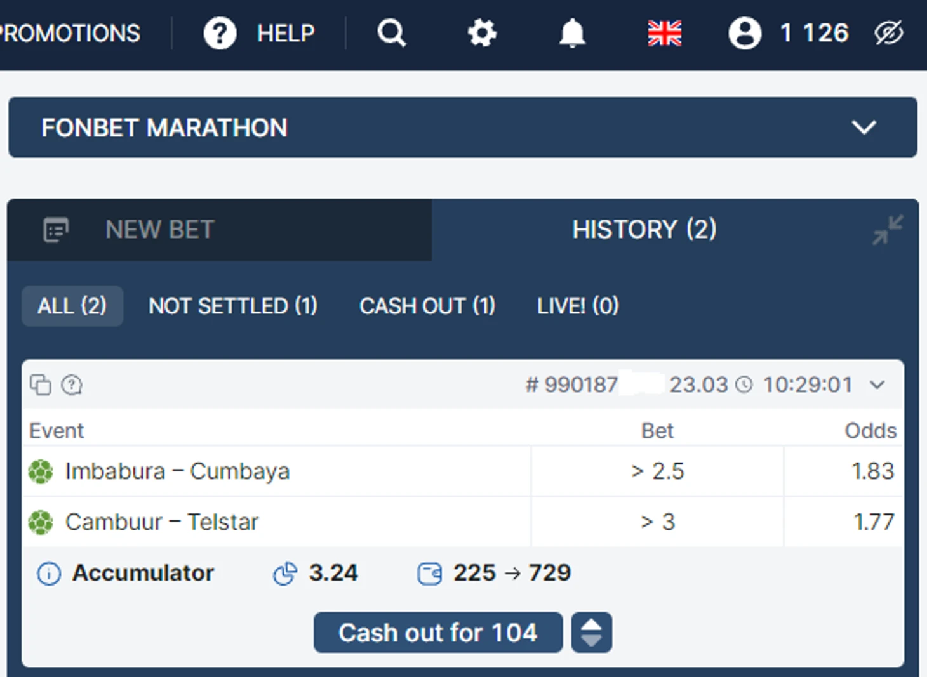The height and width of the screenshot is (677, 927).
Task: Open notifications bell icon
Action: (572, 33)
